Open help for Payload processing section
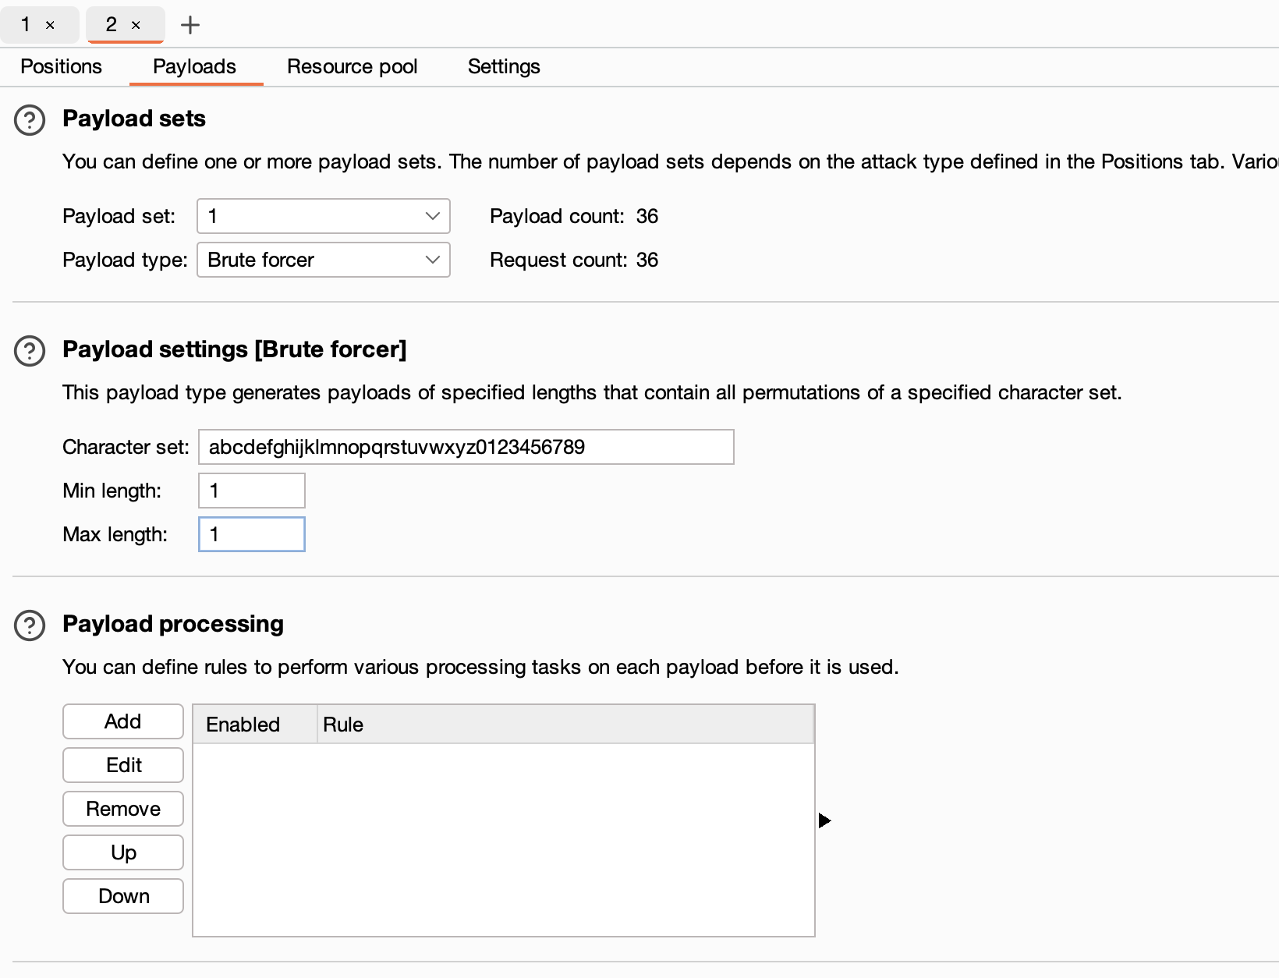 [x=30, y=625]
